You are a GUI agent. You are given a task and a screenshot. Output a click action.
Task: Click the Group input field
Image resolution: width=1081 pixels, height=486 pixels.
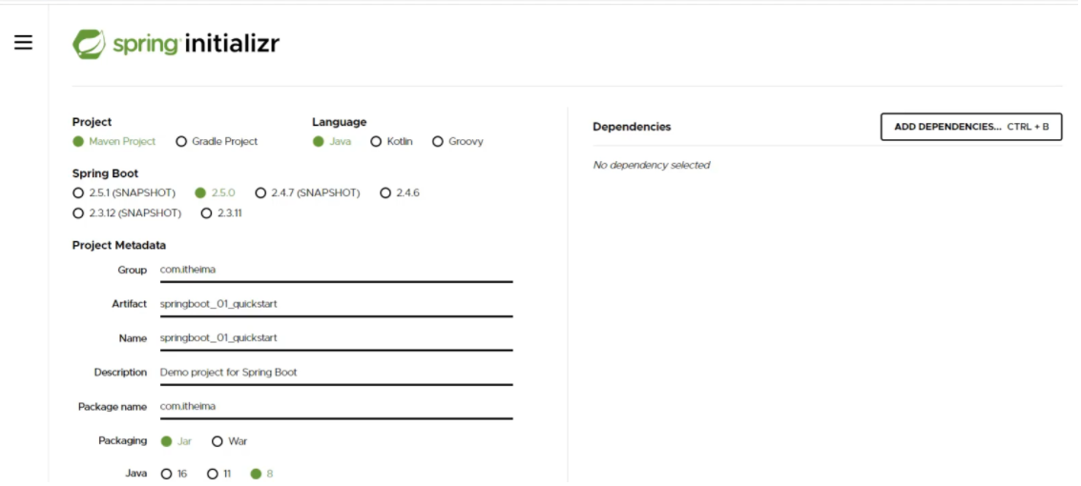pos(334,270)
